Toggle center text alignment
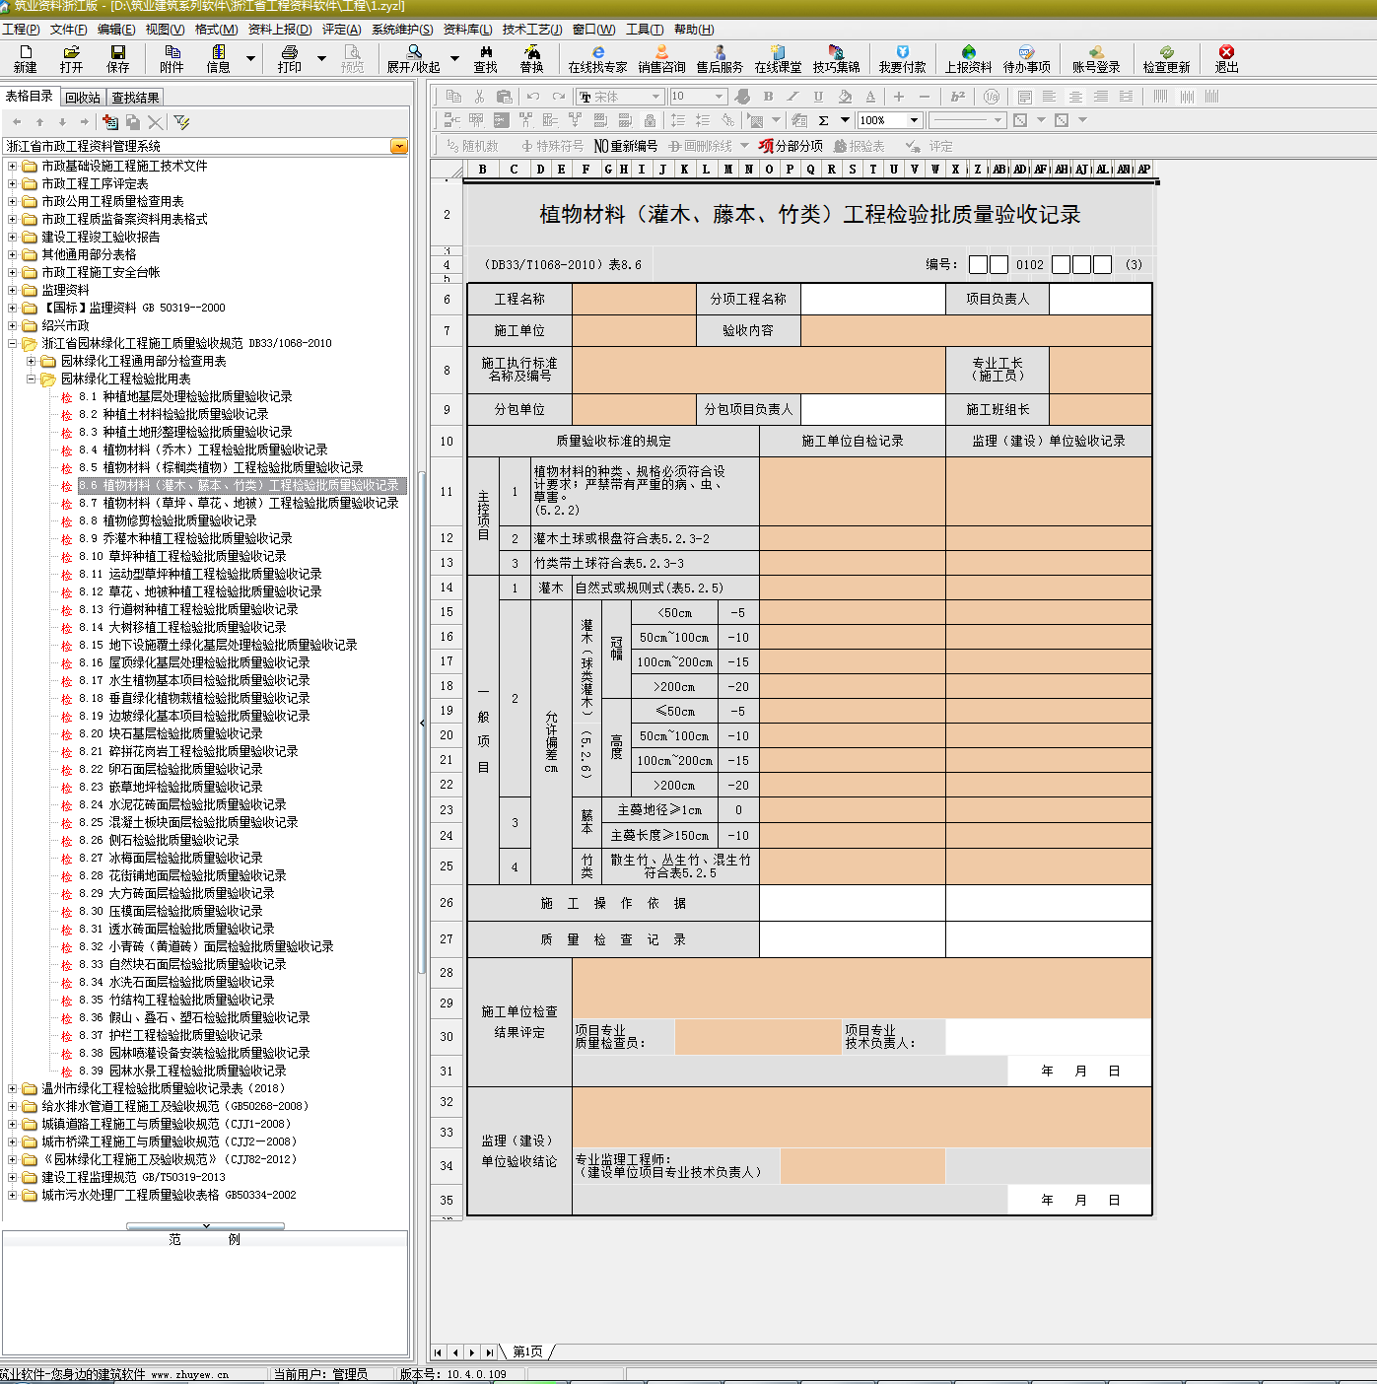The image size is (1377, 1384). click(1075, 97)
